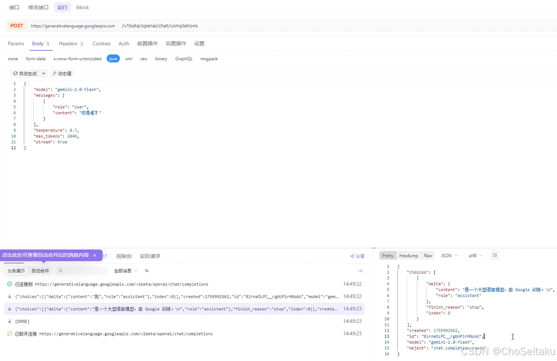Close the 自动合并 tooltip bubble

tap(95, 255)
